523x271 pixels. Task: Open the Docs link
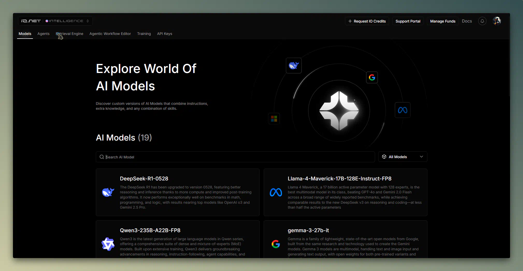pos(467,21)
